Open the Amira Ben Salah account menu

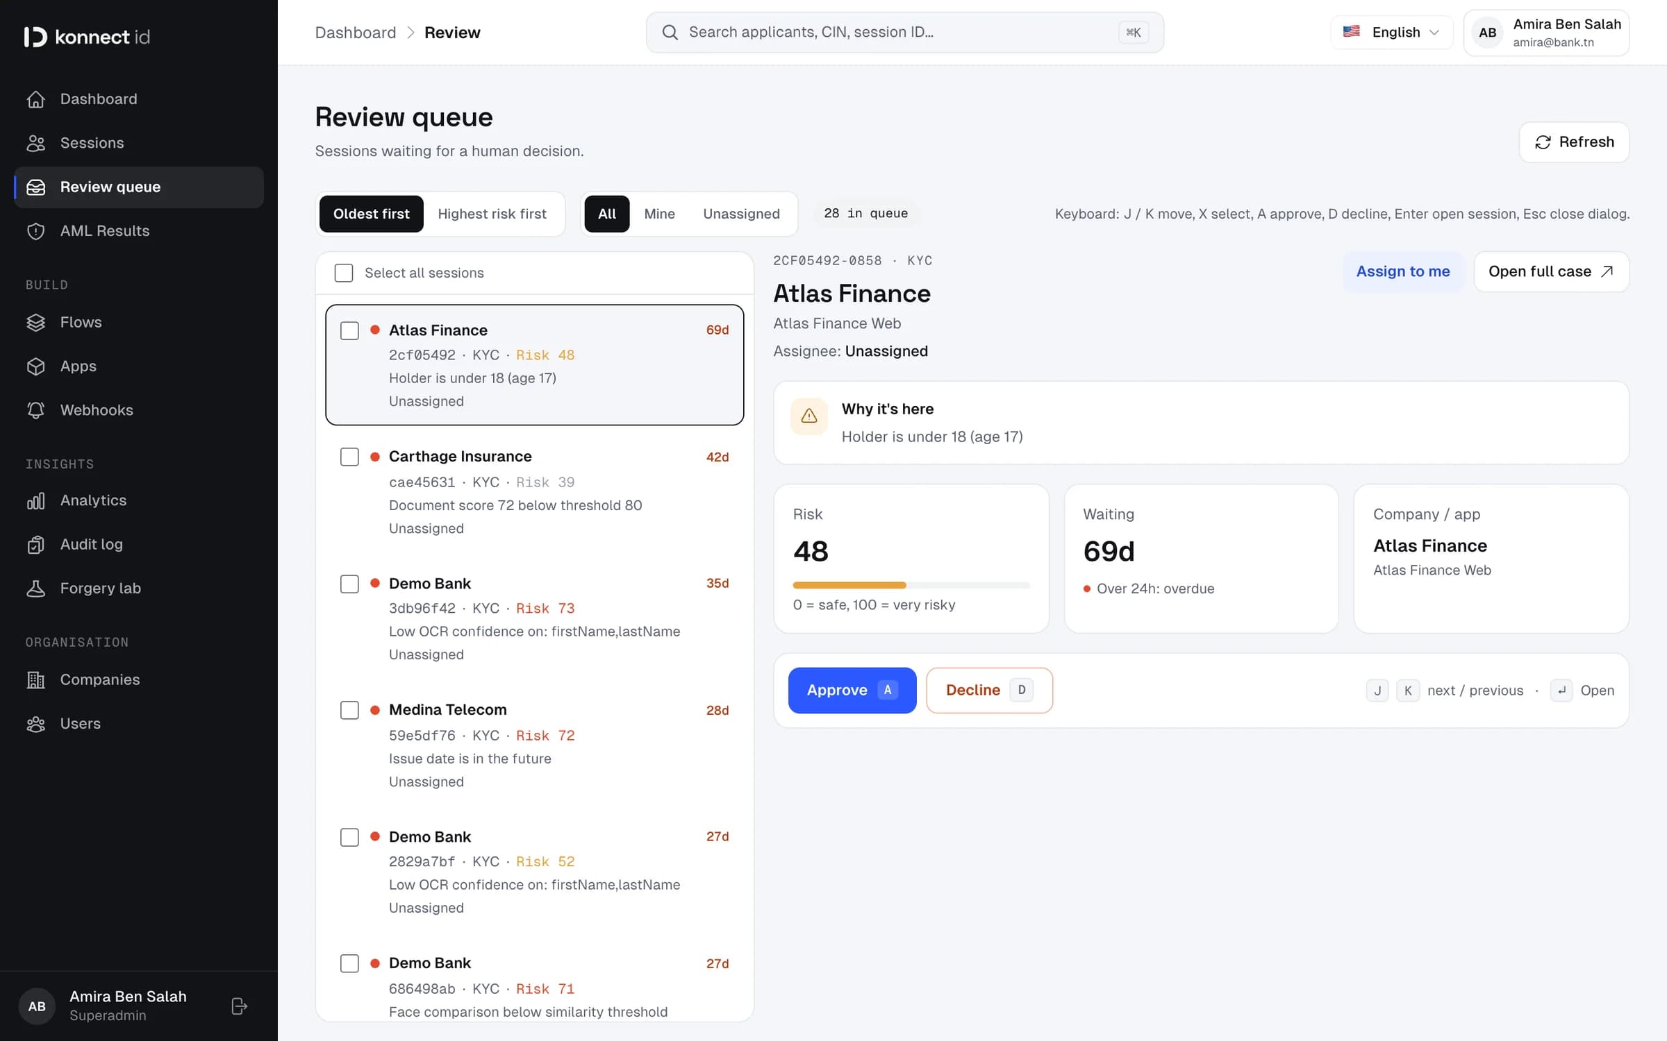(1546, 33)
